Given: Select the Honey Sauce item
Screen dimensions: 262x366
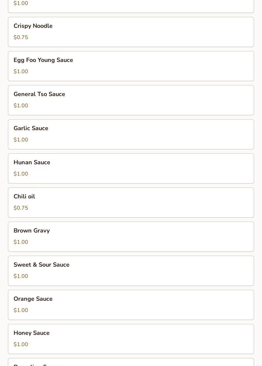Looking at the screenshot, I should (131, 339).
